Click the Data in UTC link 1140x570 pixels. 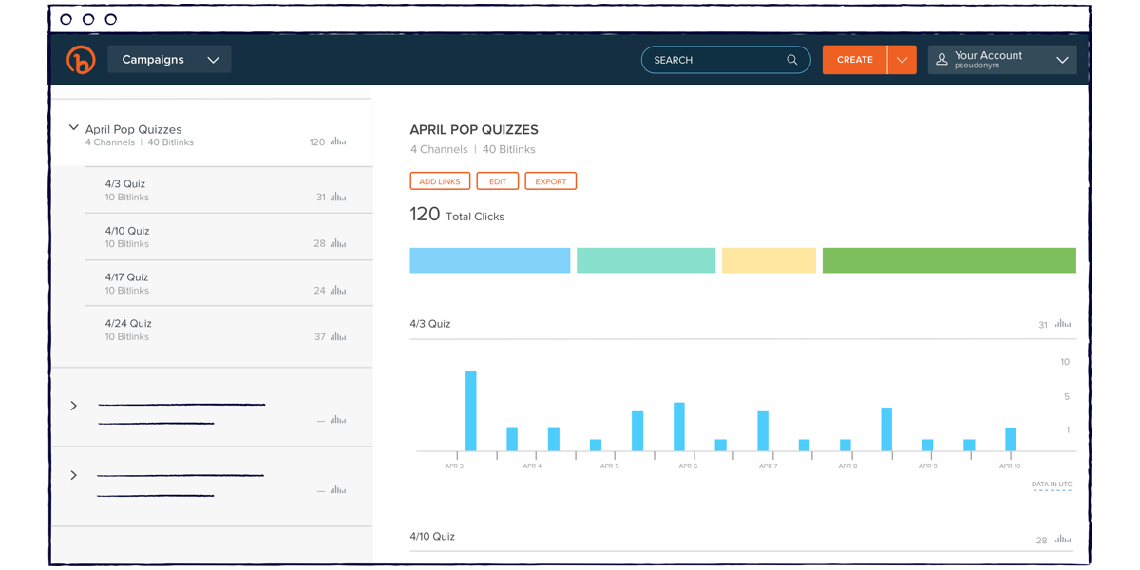(1052, 484)
